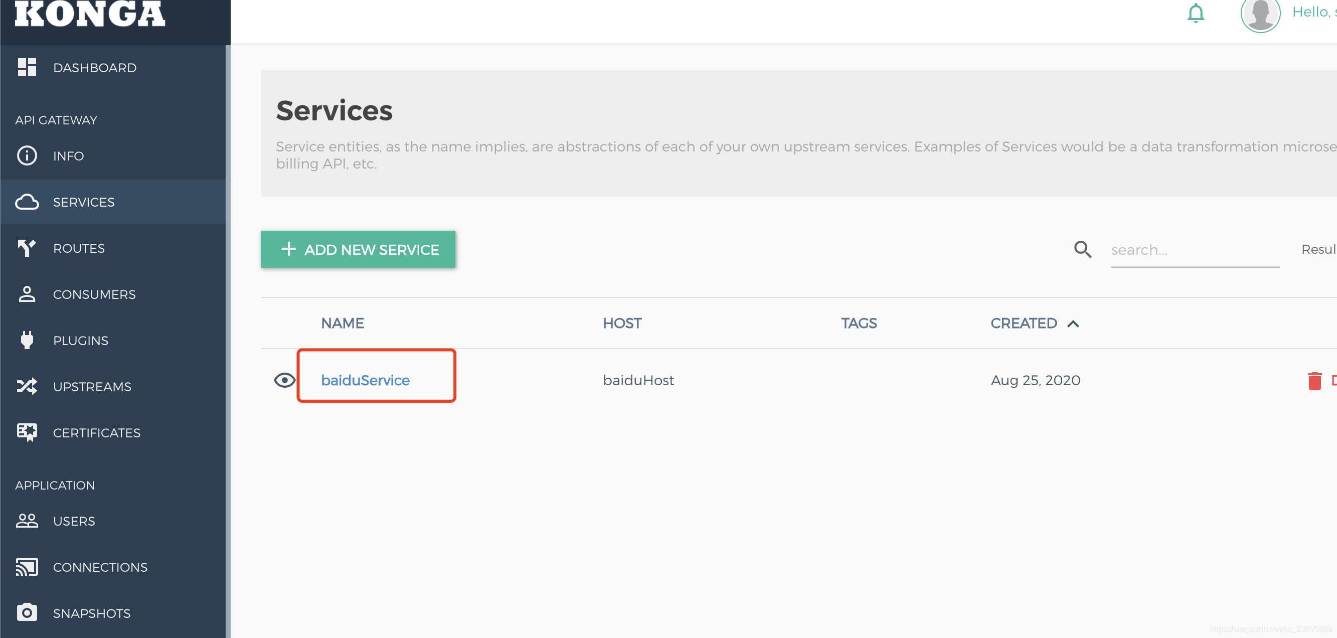This screenshot has width=1337, height=638.
Task: Select the Certificates icon in sidebar
Action: coord(27,432)
